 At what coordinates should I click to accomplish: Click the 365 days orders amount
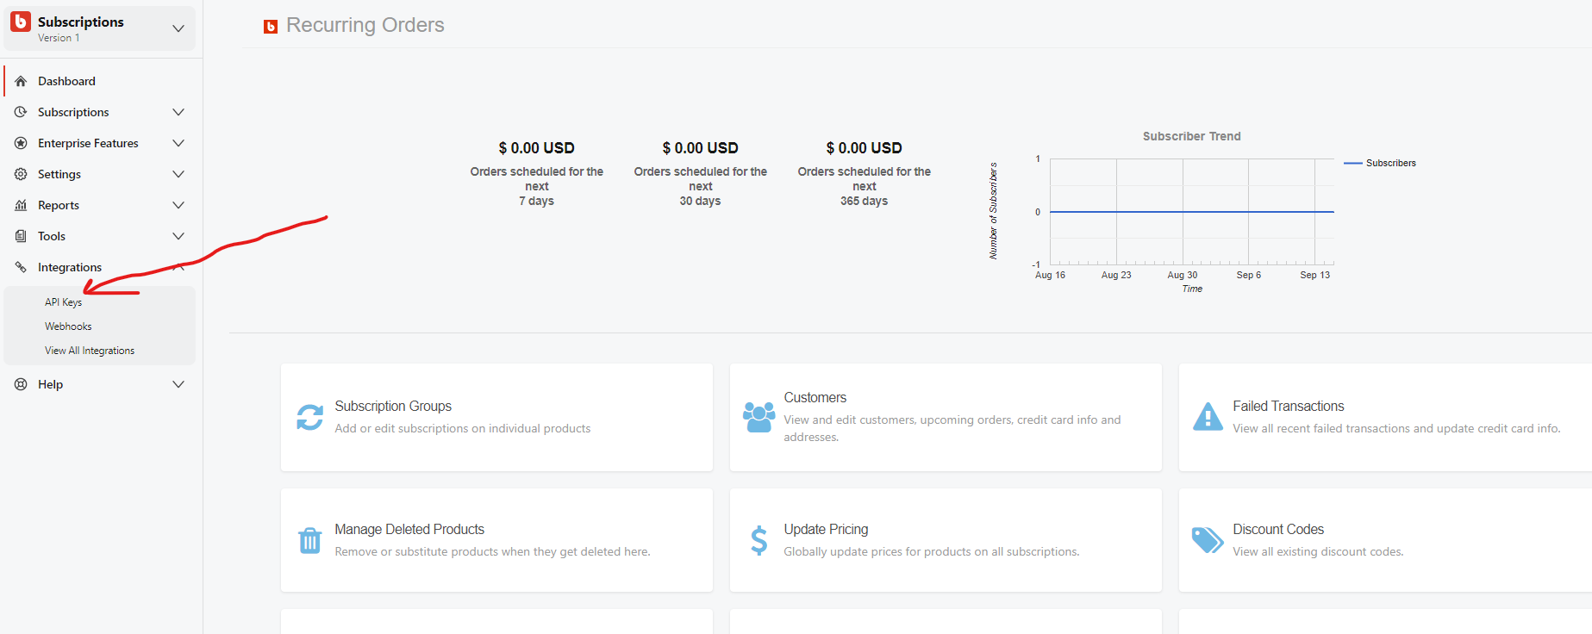pos(864,148)
